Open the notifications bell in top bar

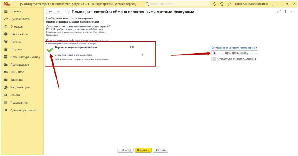tap(215, 4)
